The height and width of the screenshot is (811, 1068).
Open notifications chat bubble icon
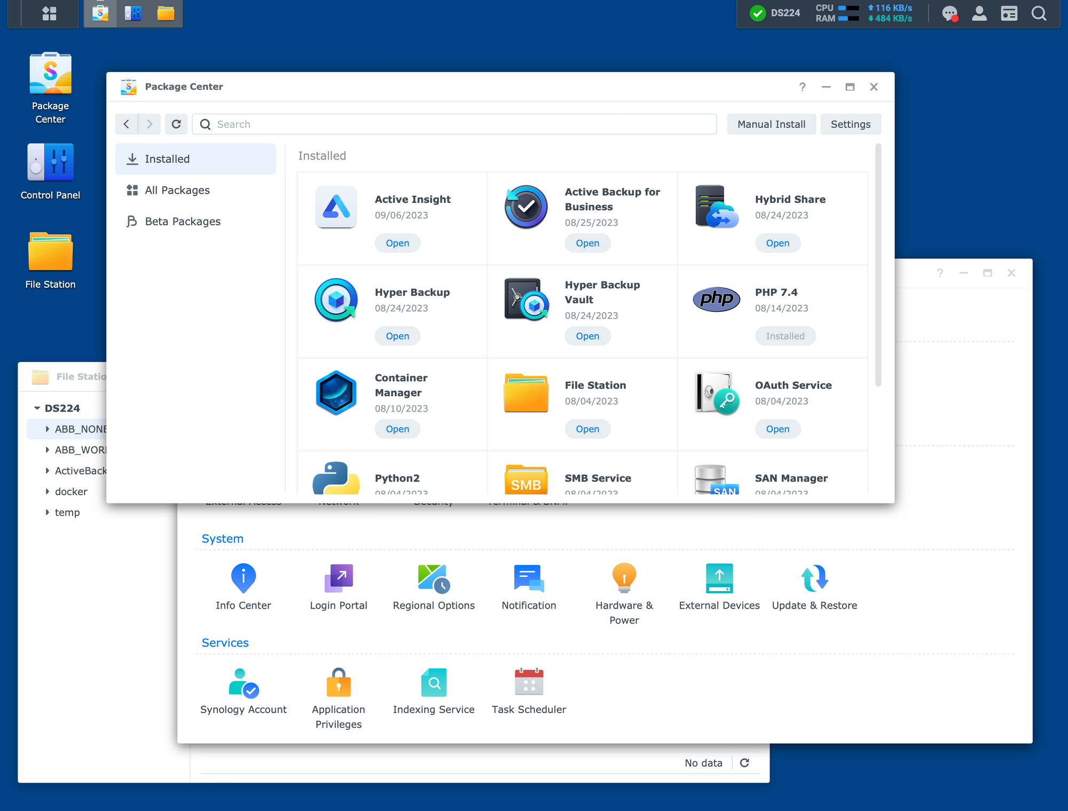949,13
